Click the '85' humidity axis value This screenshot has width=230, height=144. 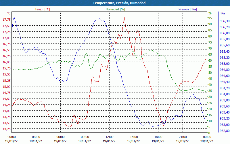(x=210, y=30)
